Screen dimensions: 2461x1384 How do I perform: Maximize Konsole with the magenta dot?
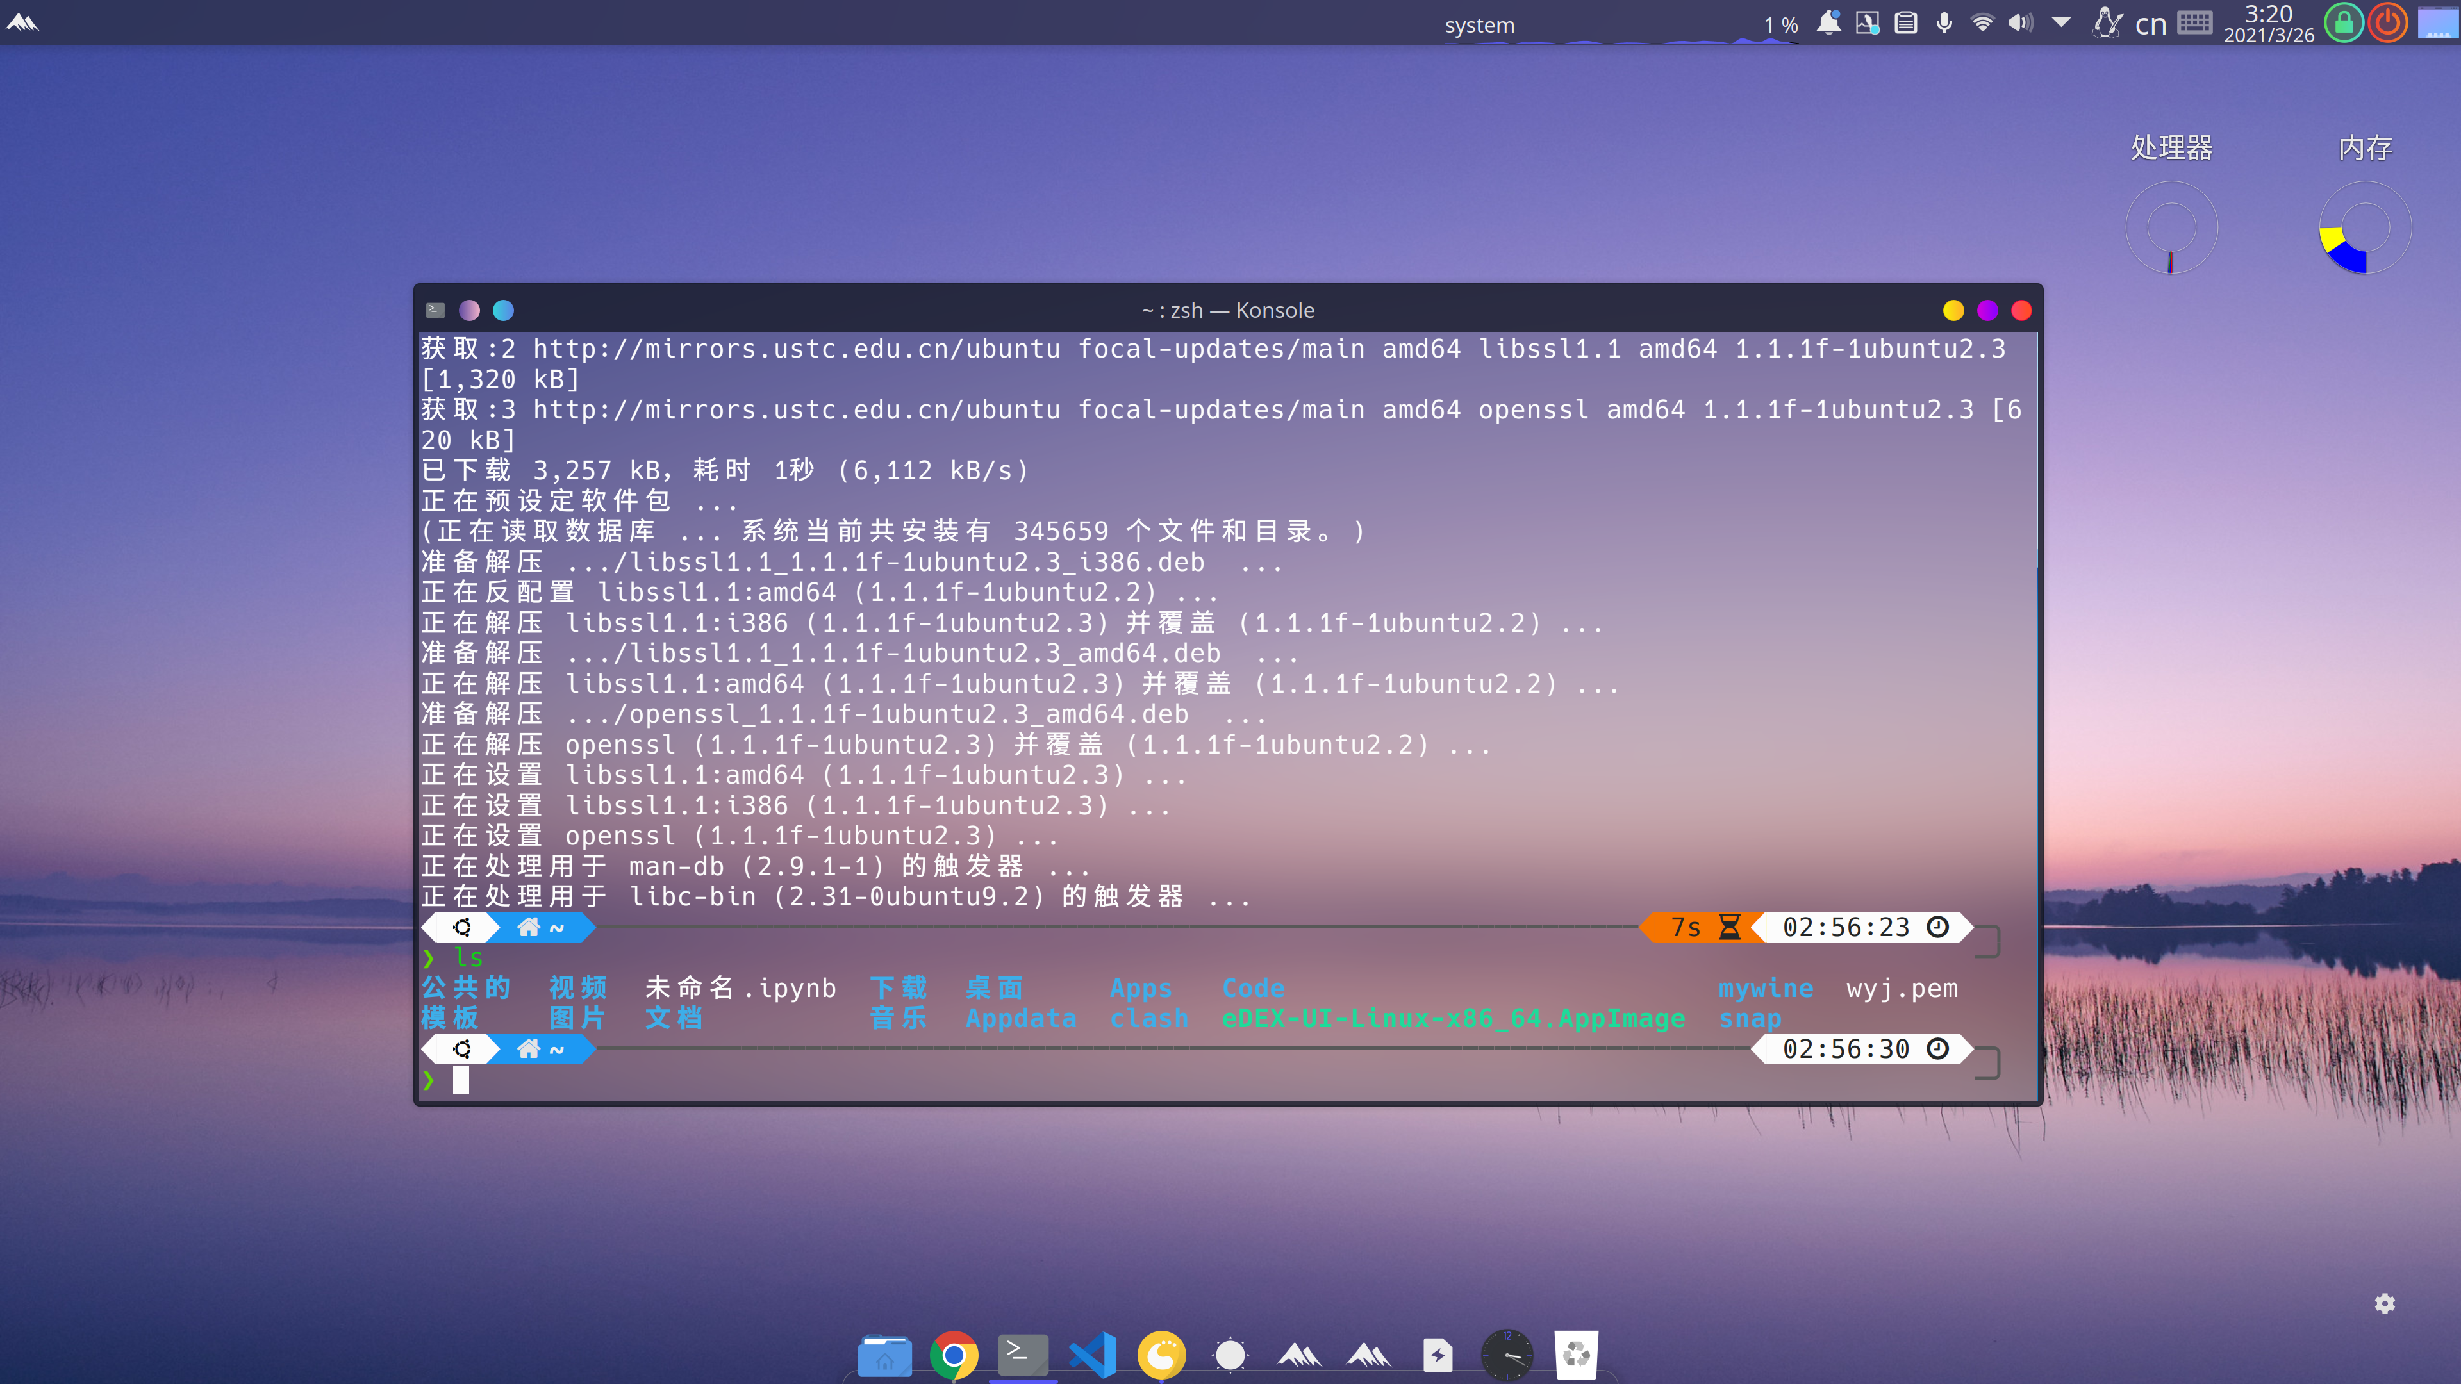[x=1988, y=310]
